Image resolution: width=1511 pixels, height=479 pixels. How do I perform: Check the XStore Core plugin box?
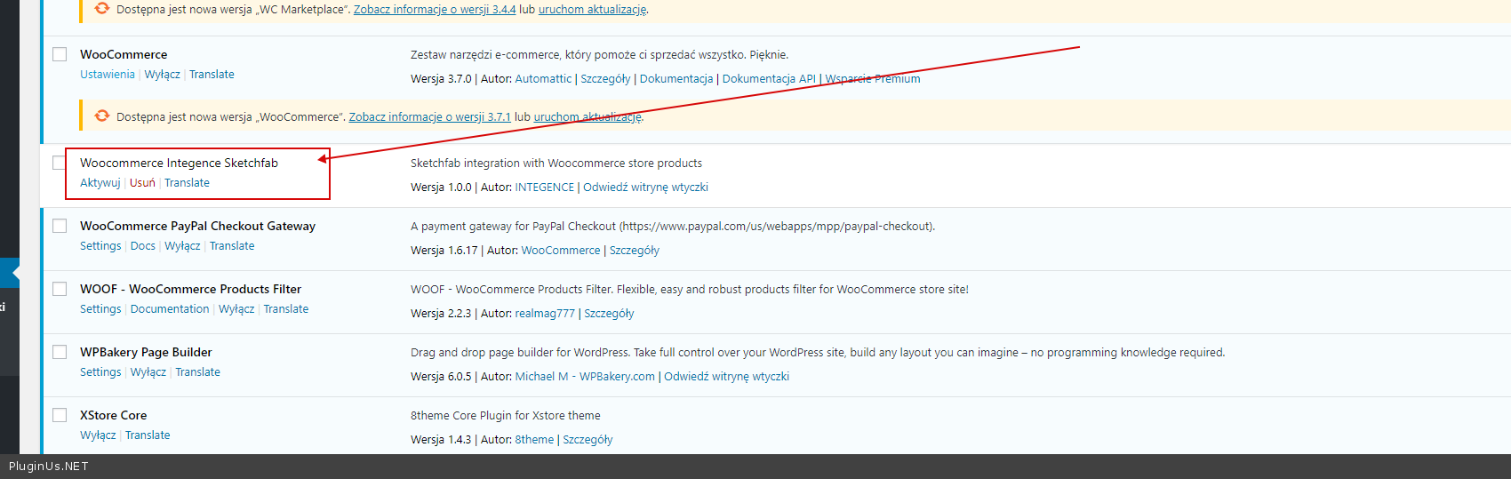(60, 415)
